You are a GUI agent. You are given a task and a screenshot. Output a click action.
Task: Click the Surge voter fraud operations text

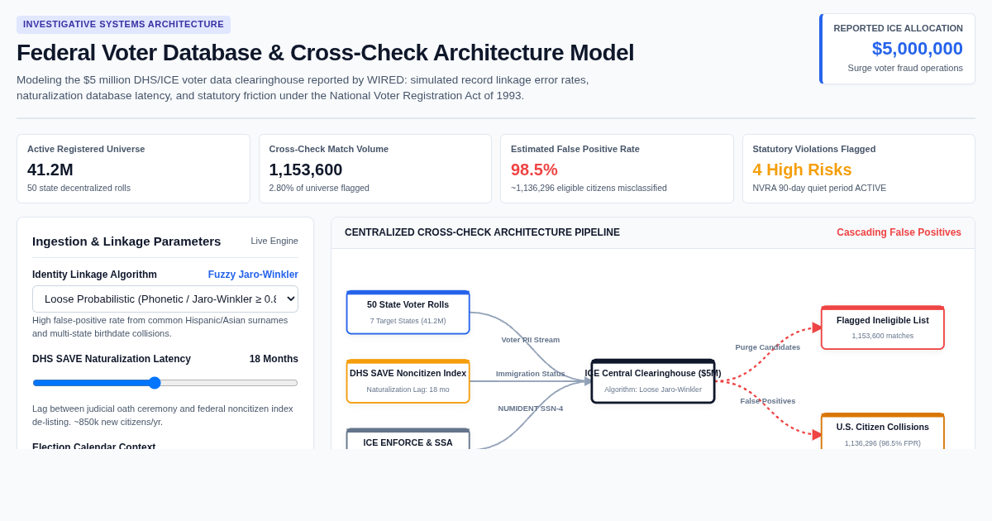tap(905, 68)
